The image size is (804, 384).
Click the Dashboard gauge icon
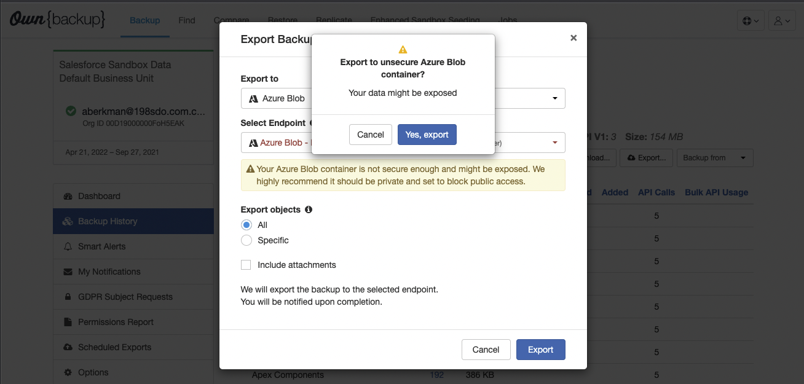[68, 196]
